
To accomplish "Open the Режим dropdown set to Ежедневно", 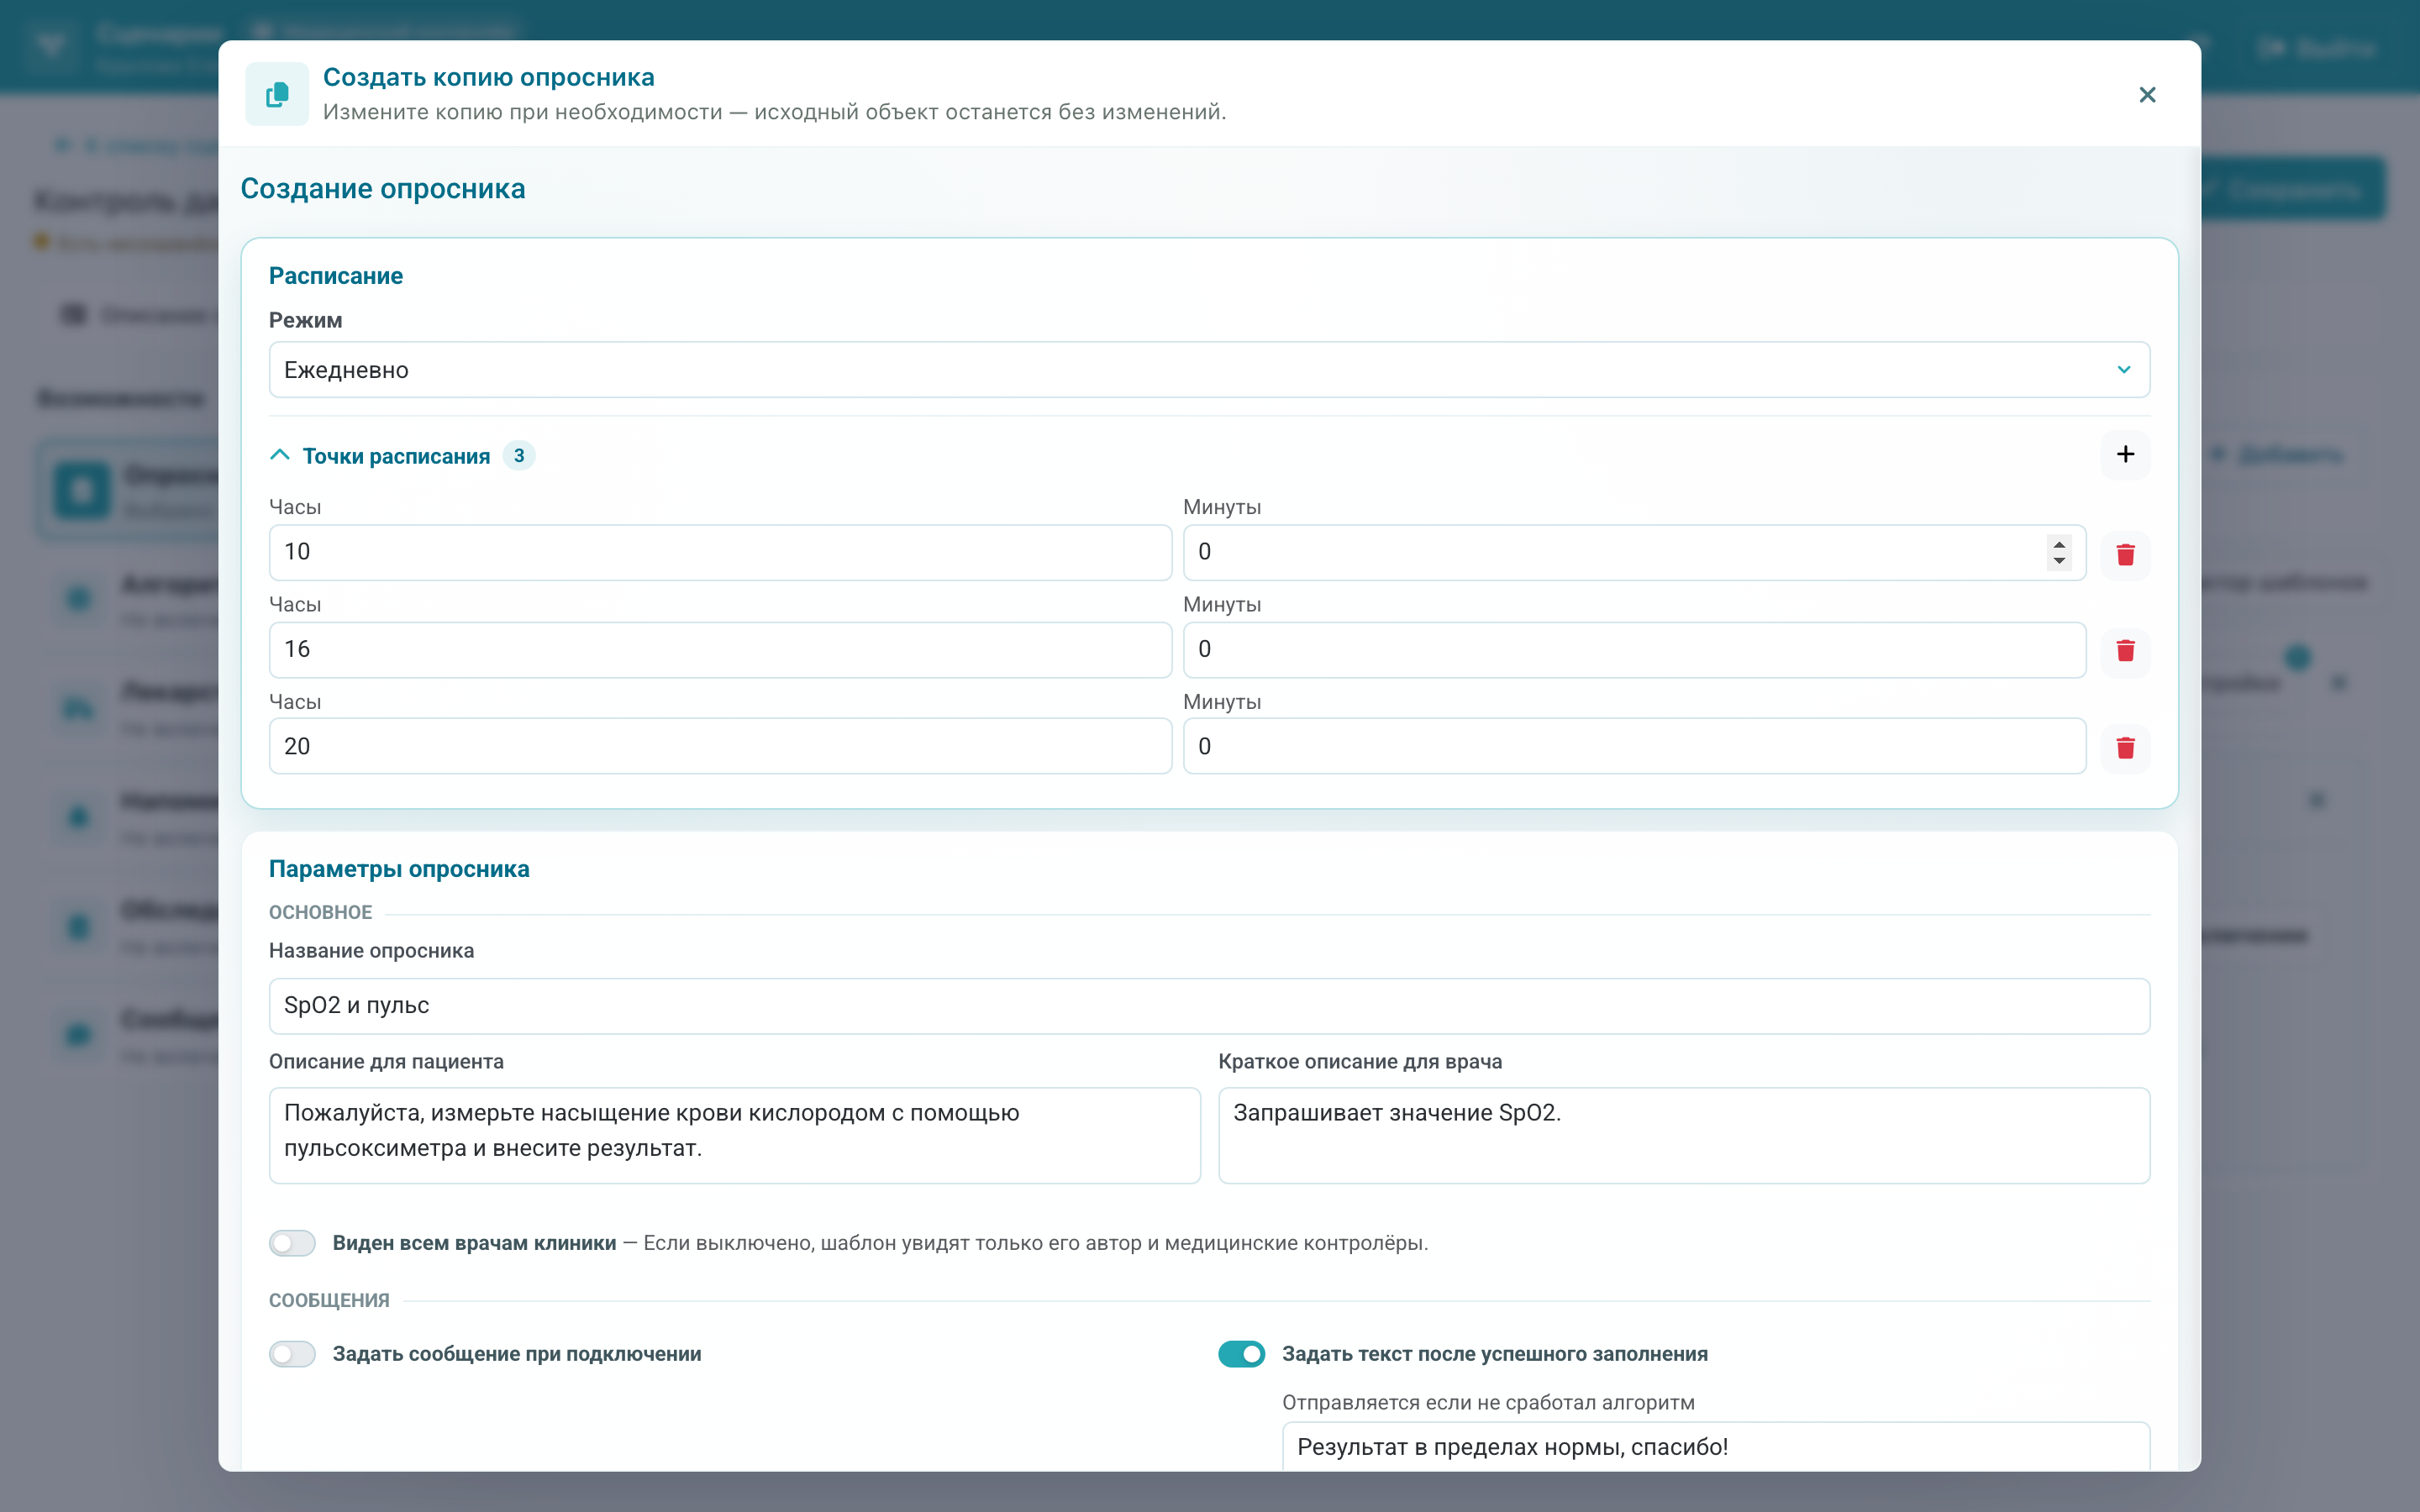I will pyautogui.click(x=1209, y=370).
